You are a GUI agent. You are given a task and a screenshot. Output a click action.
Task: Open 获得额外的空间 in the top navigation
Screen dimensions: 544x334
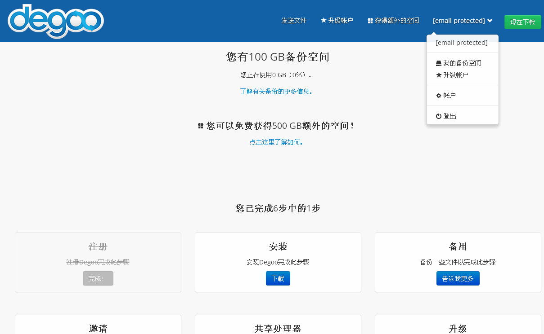393,21
